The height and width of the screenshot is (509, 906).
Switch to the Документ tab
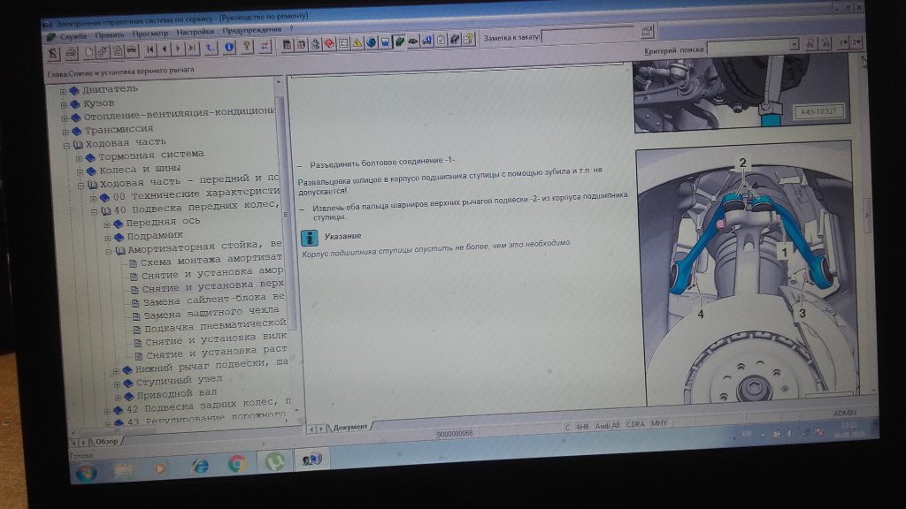click(349, 427)
